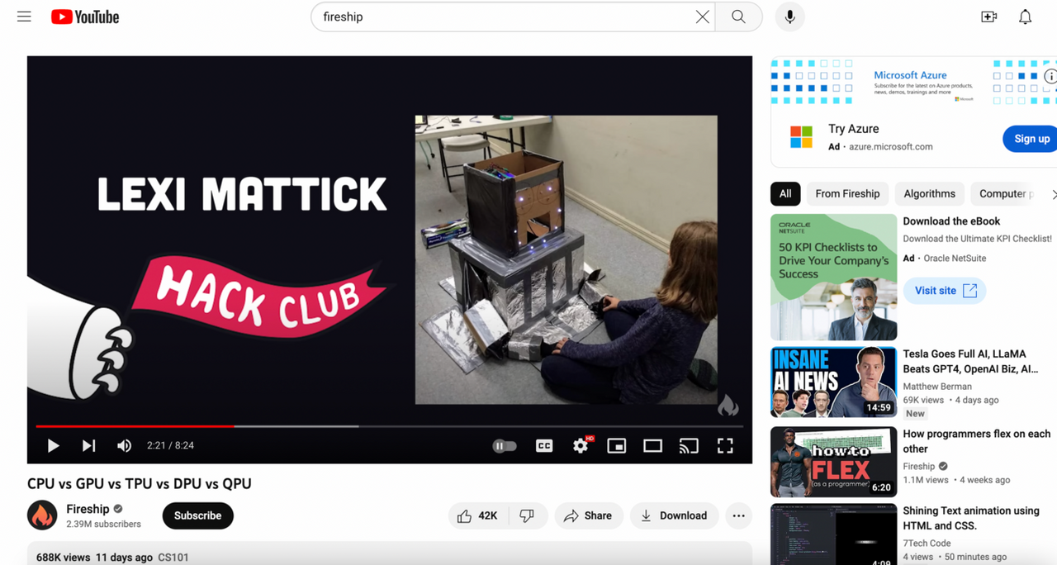The width and height of the screenshot is (1057, 565).
Task: Like the video (42K)
Action: [478, 515]
